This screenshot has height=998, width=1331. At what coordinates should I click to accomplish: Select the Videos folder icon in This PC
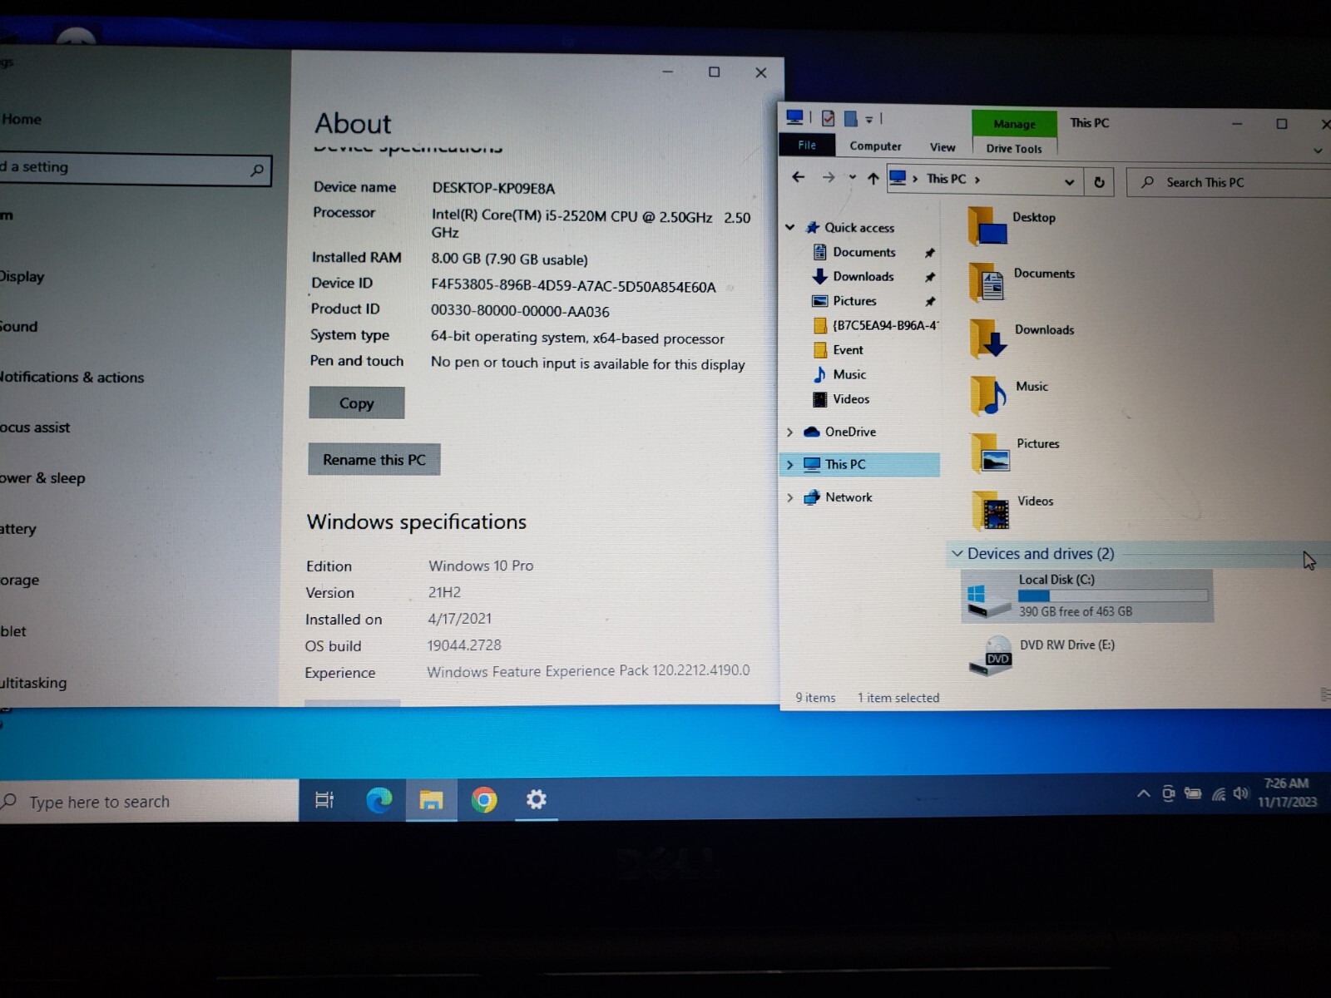tap(992, 509)
